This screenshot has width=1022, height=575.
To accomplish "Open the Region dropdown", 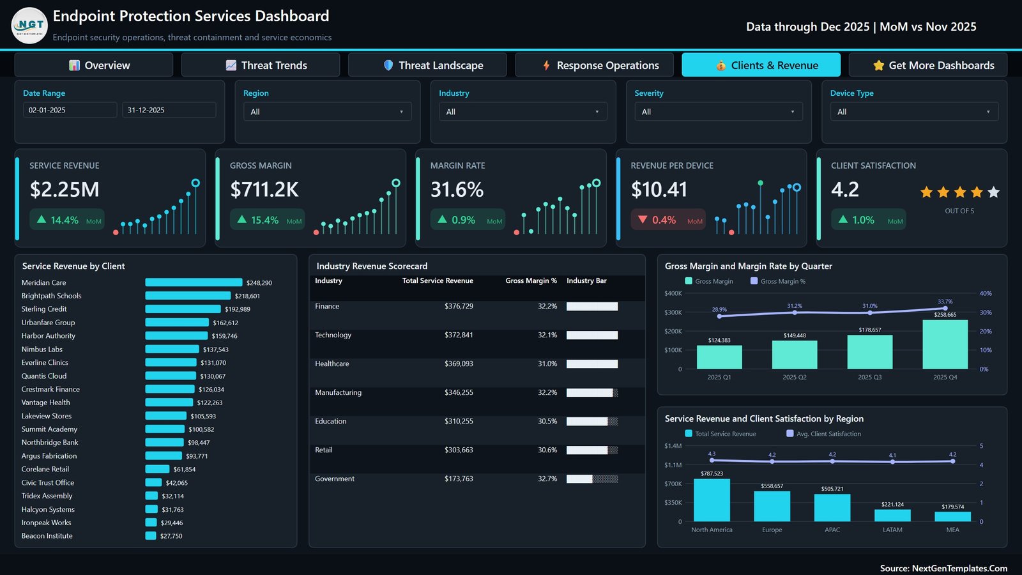I will (328, 112).
